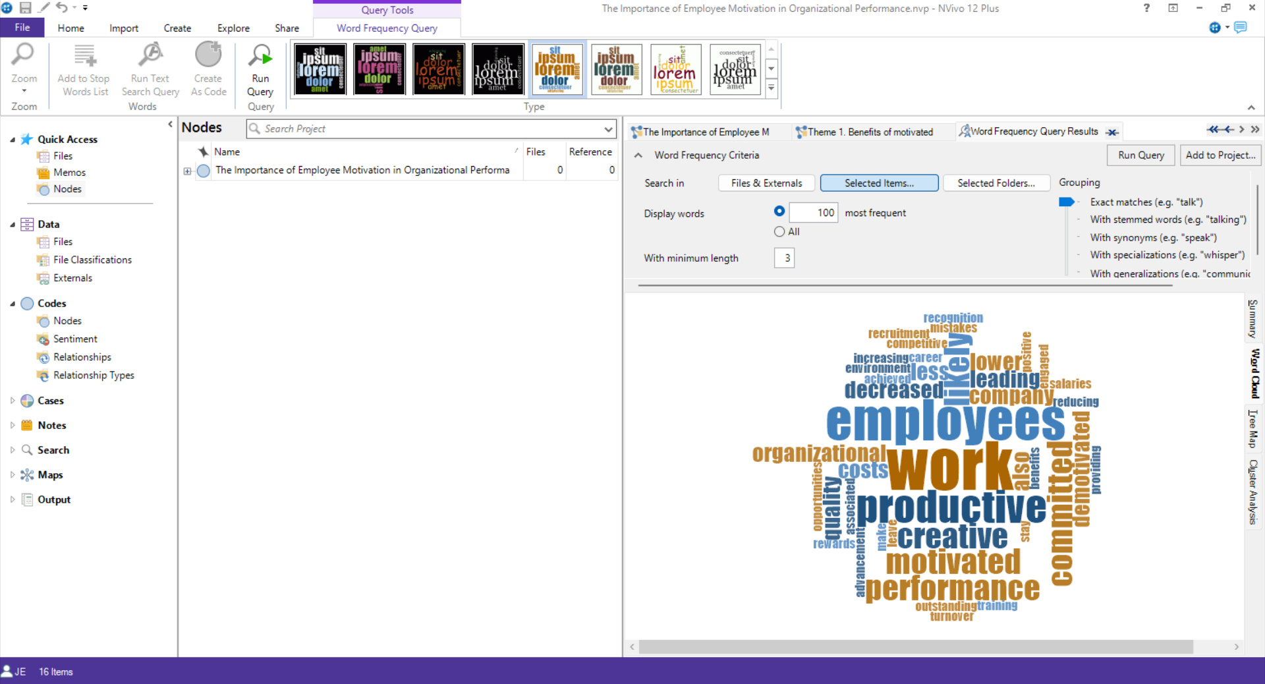Collapse the Word Frequency Criteria section
Image resolution: width=1265 pixels, height=684 pixels.
(638, 156)
